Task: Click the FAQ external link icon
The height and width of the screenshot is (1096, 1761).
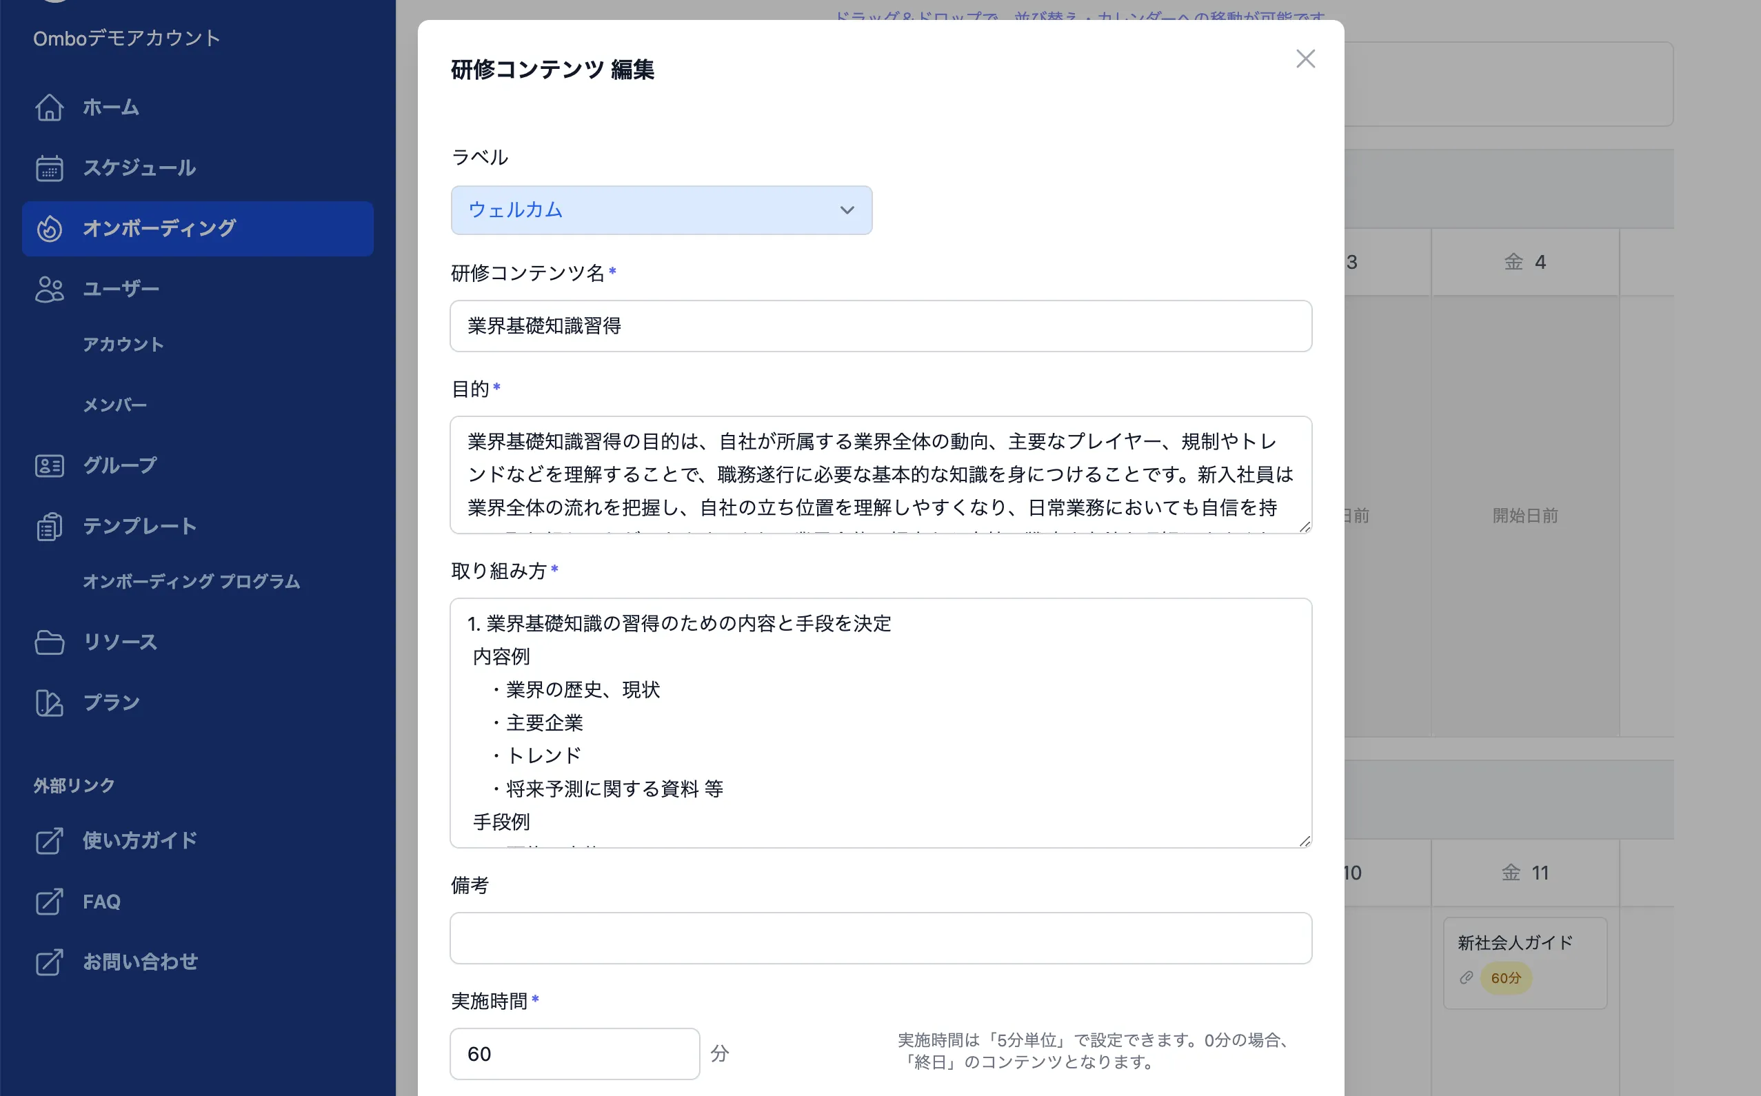Action: click(49, 902)
